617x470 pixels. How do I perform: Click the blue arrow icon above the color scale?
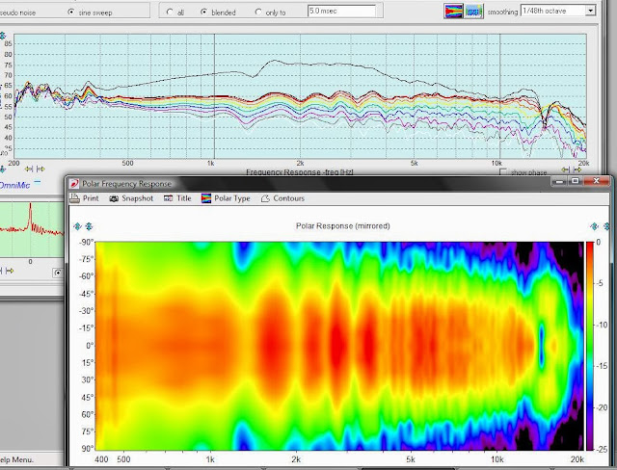(x=594, y=226)
